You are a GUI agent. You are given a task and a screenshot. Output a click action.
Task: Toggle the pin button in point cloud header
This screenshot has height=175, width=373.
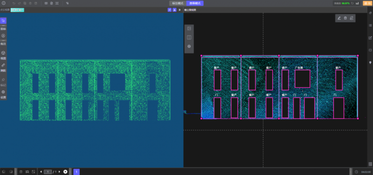[x=169, y=10]
